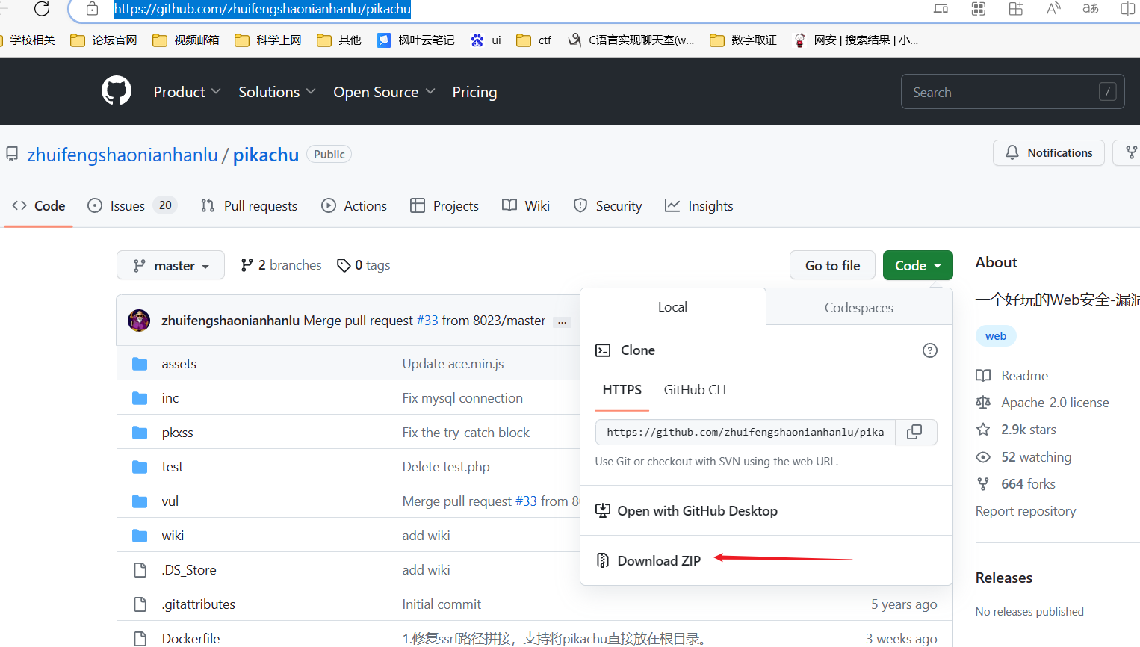Viewport: 1140px width, 647px height.
Task: Expand the commit message with the ellipsis button
Action: [x=562, y=322]
